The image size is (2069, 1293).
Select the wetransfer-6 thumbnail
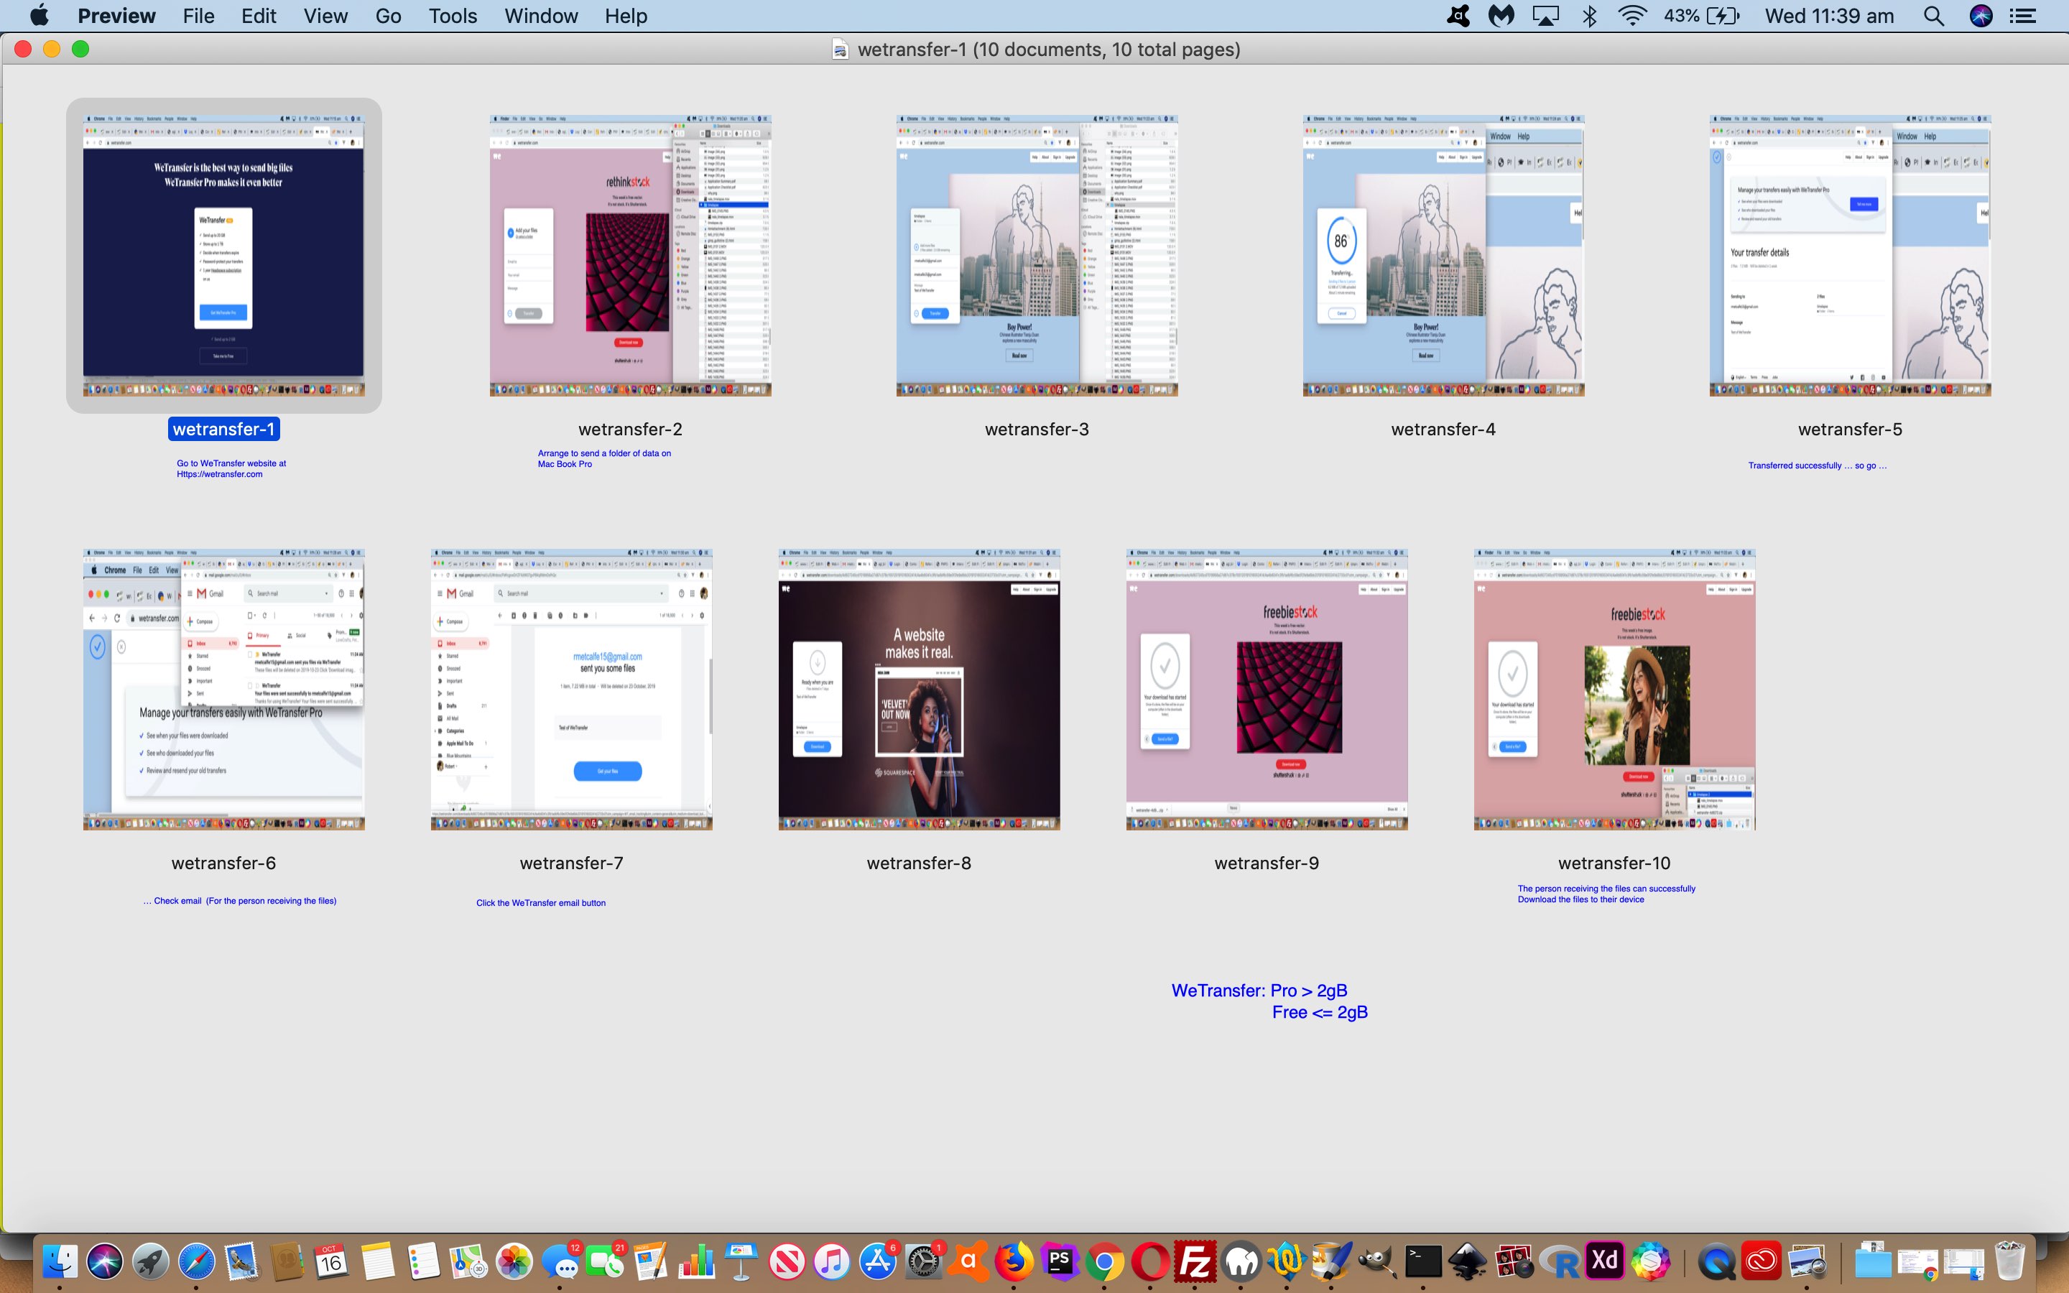point(224,690)
